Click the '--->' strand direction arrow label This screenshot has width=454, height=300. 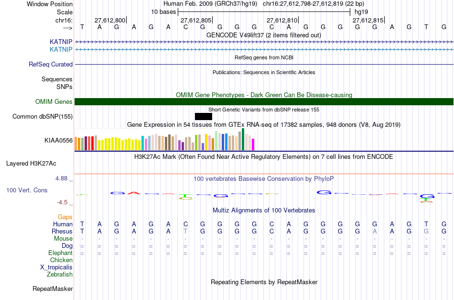point(68,28)
